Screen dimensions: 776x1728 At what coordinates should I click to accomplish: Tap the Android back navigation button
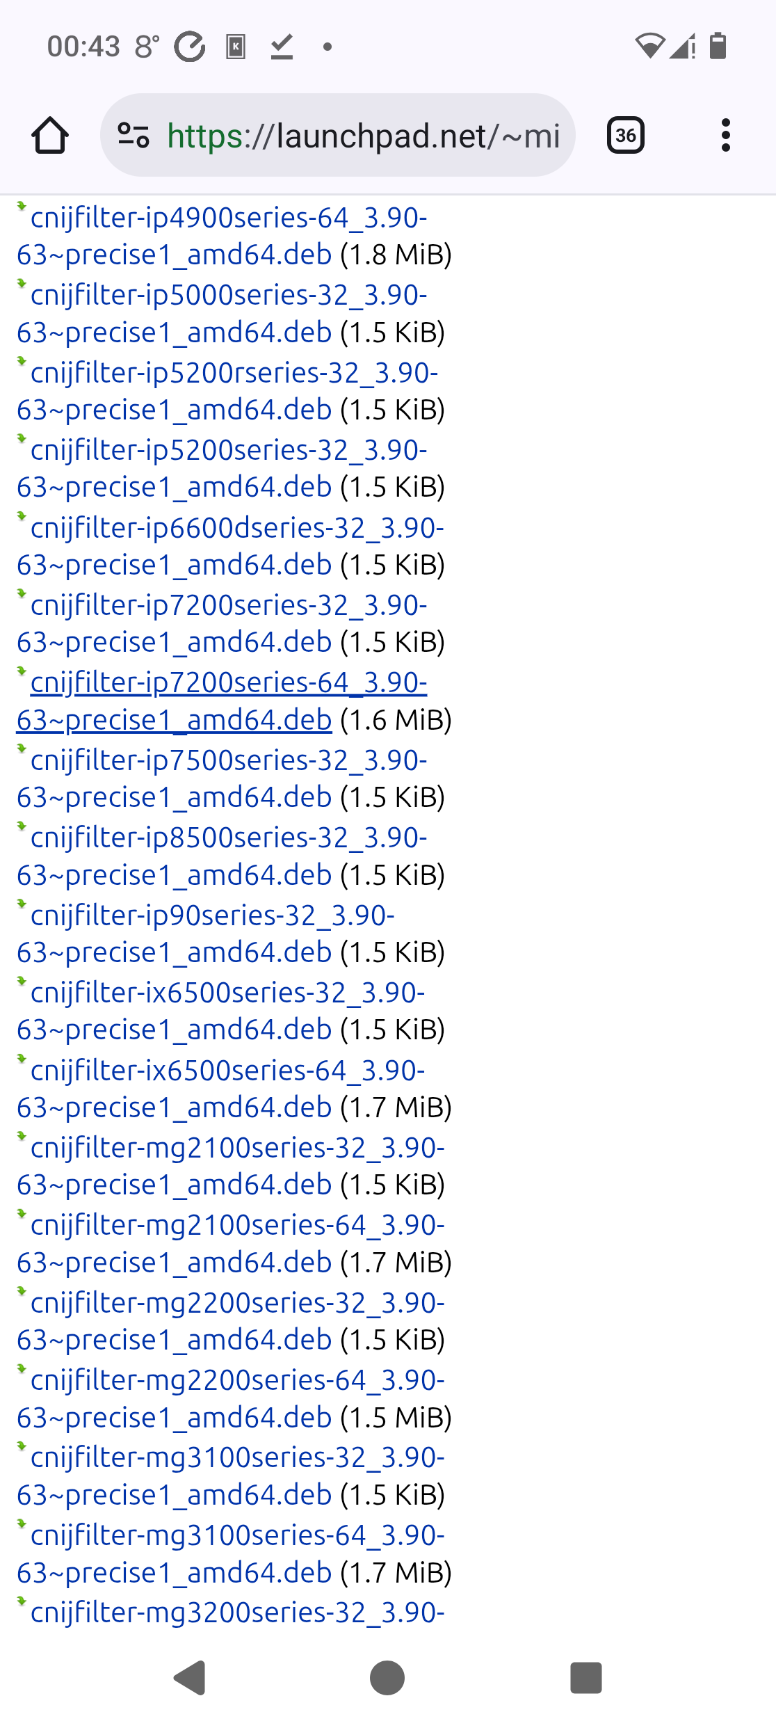[190, 1677]
